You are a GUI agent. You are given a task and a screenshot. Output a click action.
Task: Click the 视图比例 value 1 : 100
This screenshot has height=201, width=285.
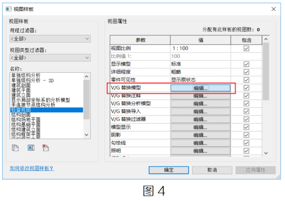[x=200, y=48]
